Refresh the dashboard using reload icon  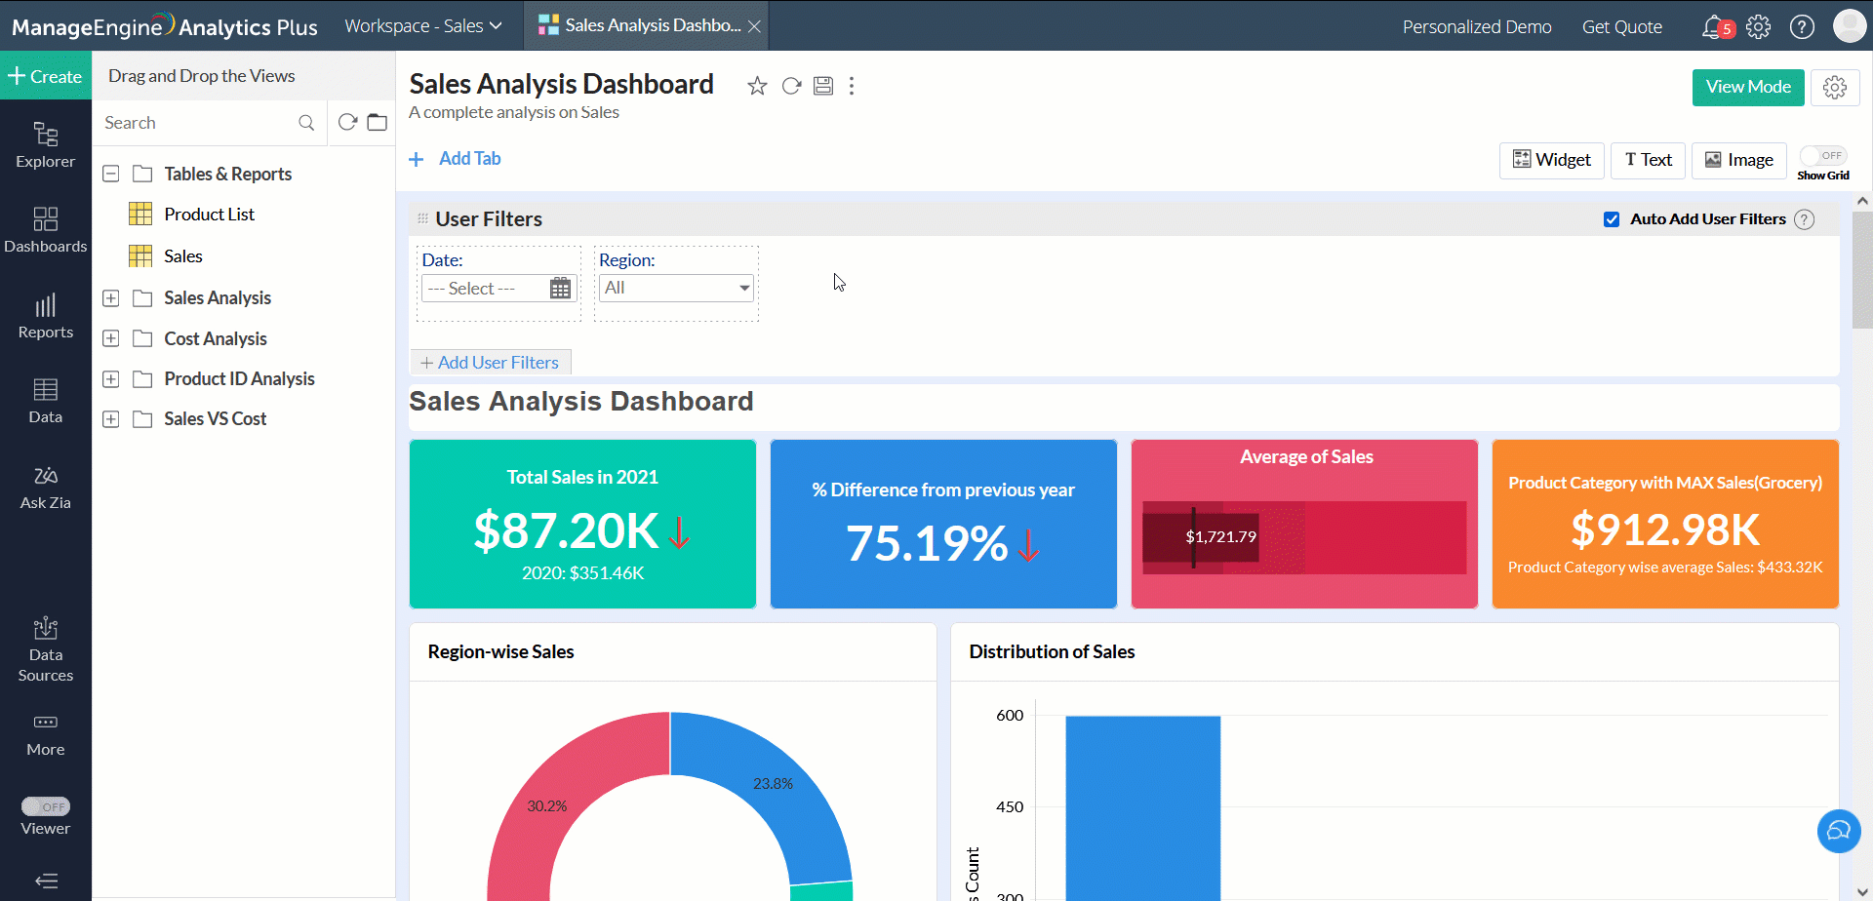791,86
